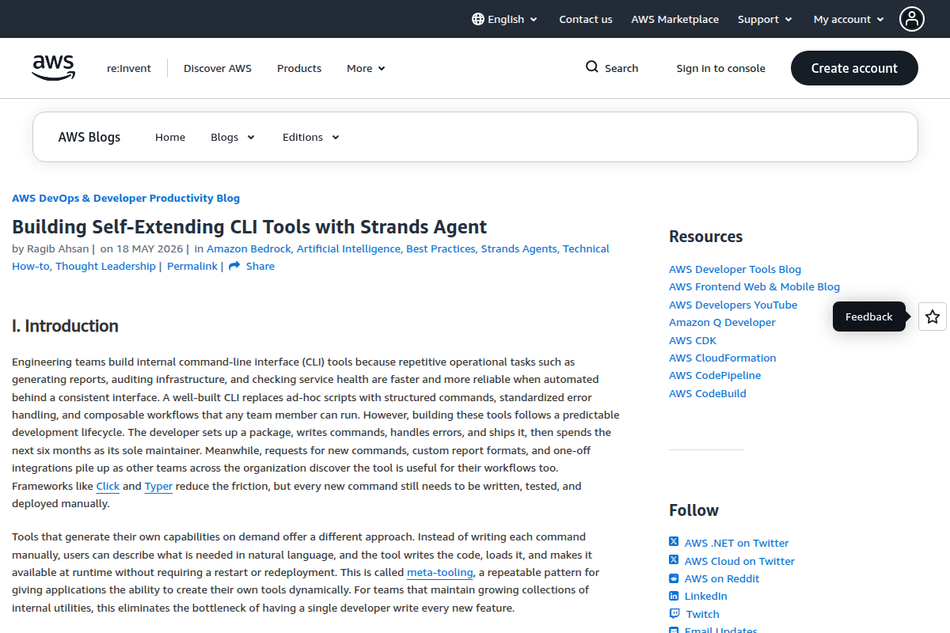This screenshot has height=633, width=950.
Task: Open Twitch follow link
Action: point(702,614)
